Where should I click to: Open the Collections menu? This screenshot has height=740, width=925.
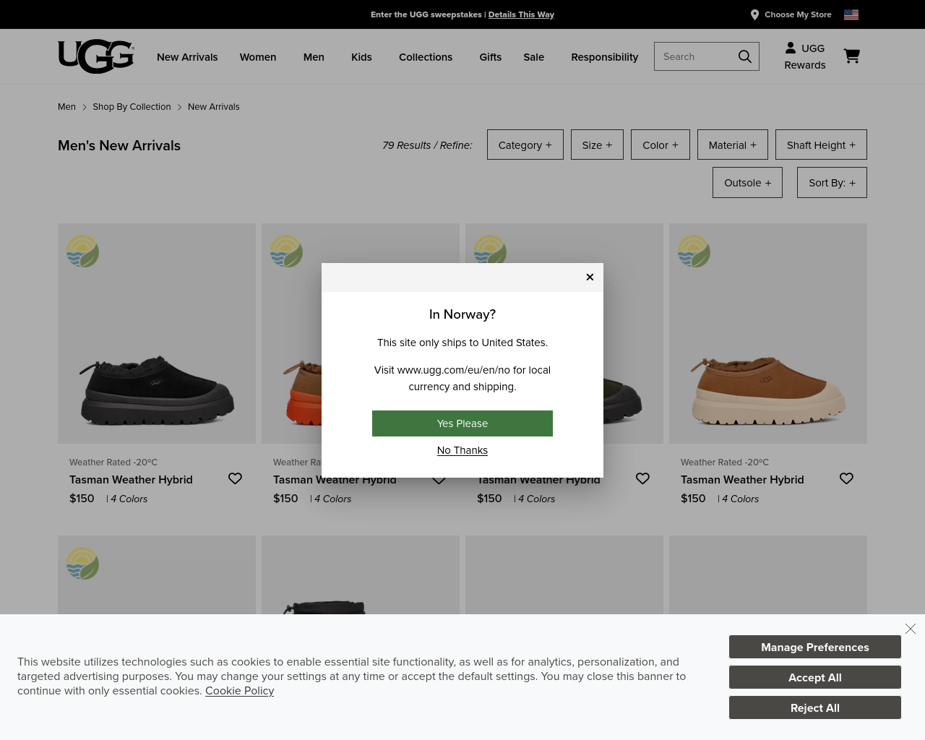pos(426,57)
